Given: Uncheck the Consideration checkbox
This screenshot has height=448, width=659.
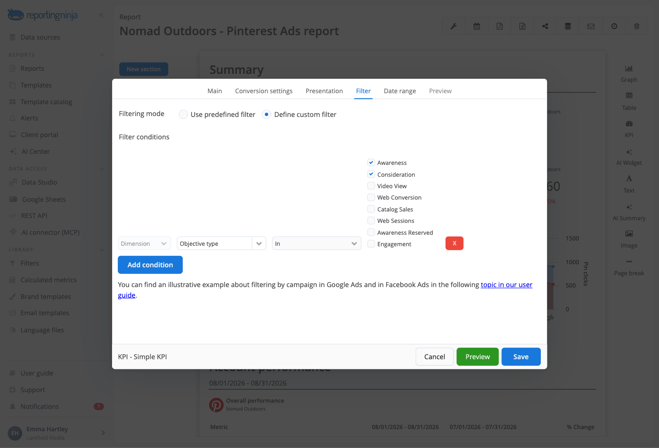Looking at the screenshot, I should click(371, 174).
